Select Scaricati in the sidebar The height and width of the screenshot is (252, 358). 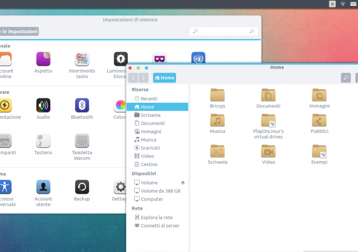coord(150,148)
